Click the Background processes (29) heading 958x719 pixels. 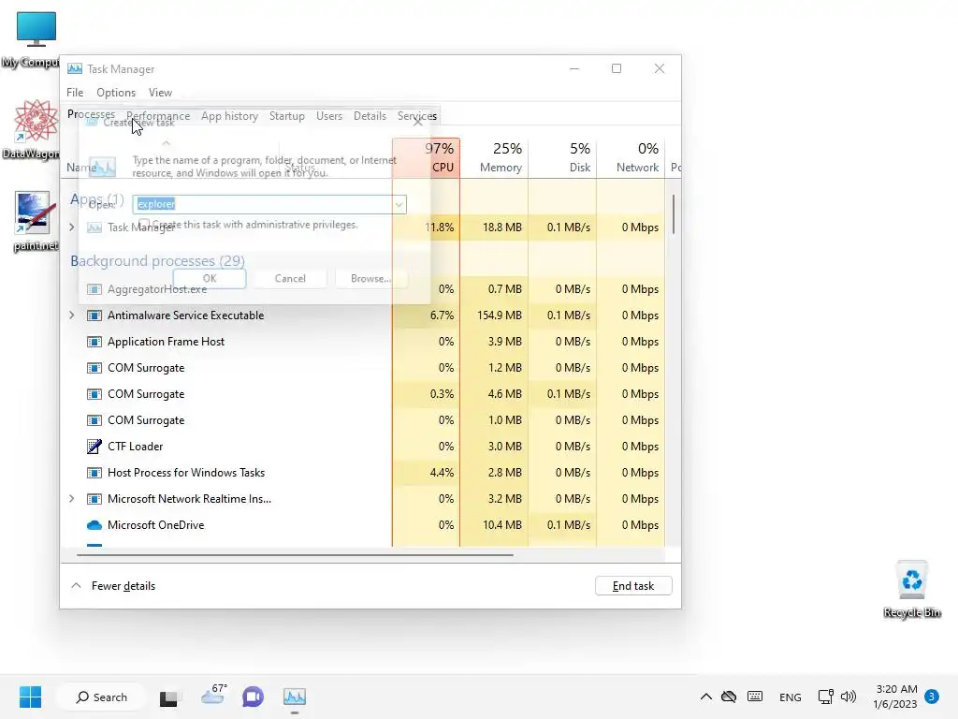(x=157, y=261)
